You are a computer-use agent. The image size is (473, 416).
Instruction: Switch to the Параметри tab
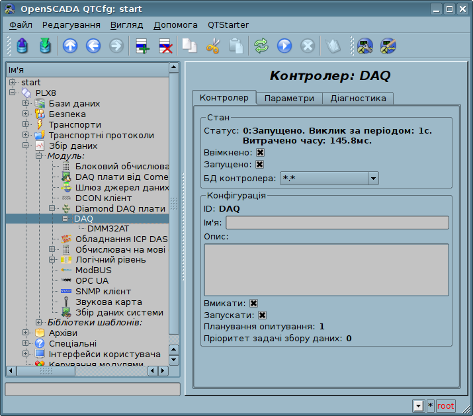(289, 98)
